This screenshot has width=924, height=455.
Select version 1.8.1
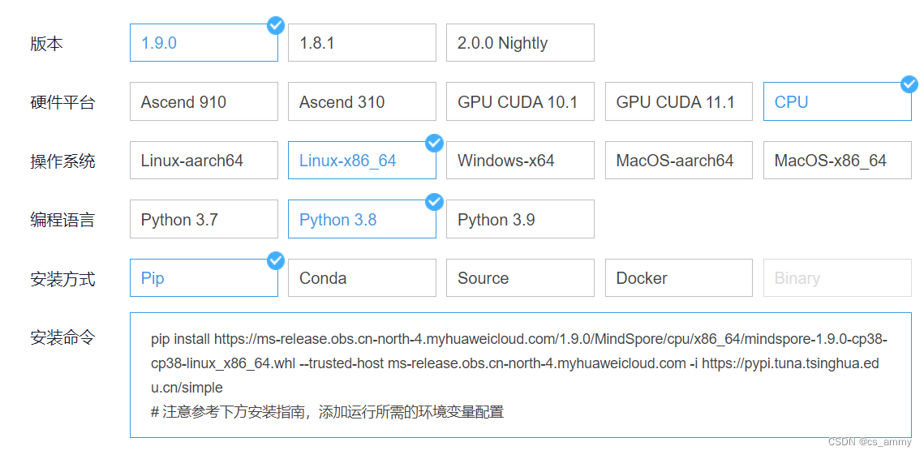coord(362,42)
